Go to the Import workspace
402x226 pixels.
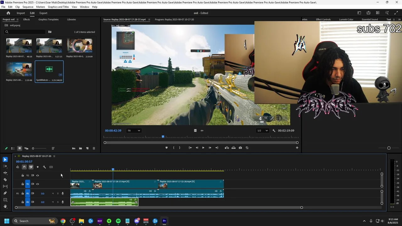pyautogui.click(x=21, y=13)
